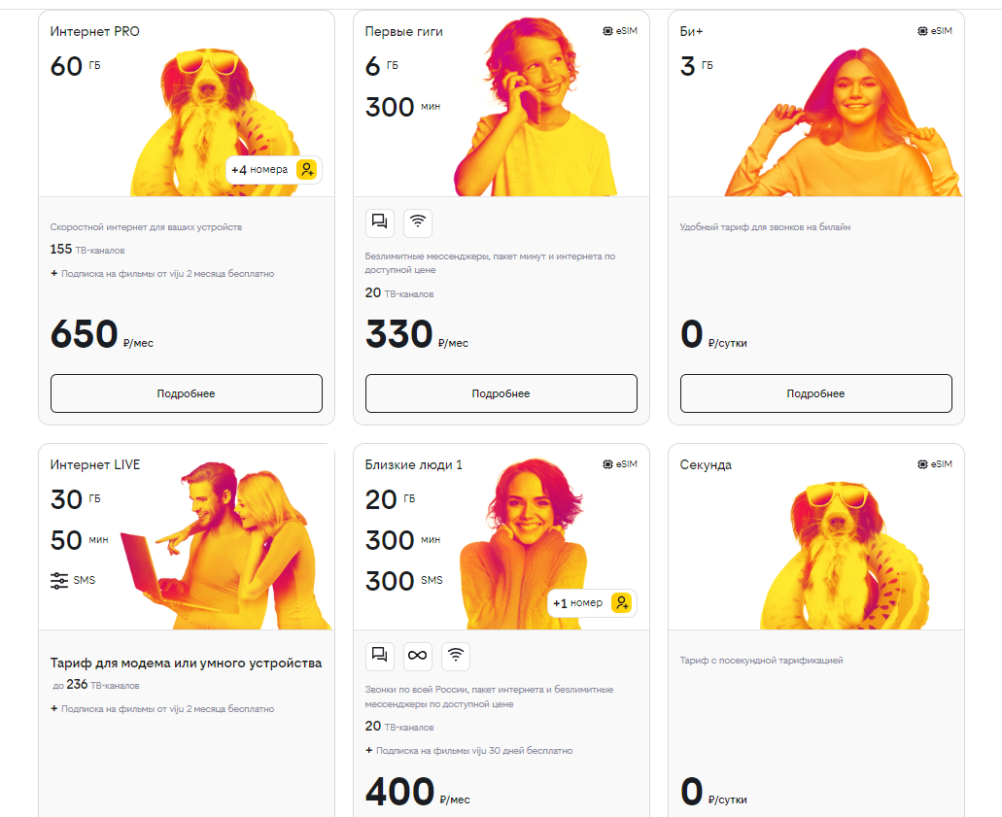The width and height of the screenshot is (1002, 817).
Task: Open Подробнее for Интернет PRO tariff
Action: [187, 393]
